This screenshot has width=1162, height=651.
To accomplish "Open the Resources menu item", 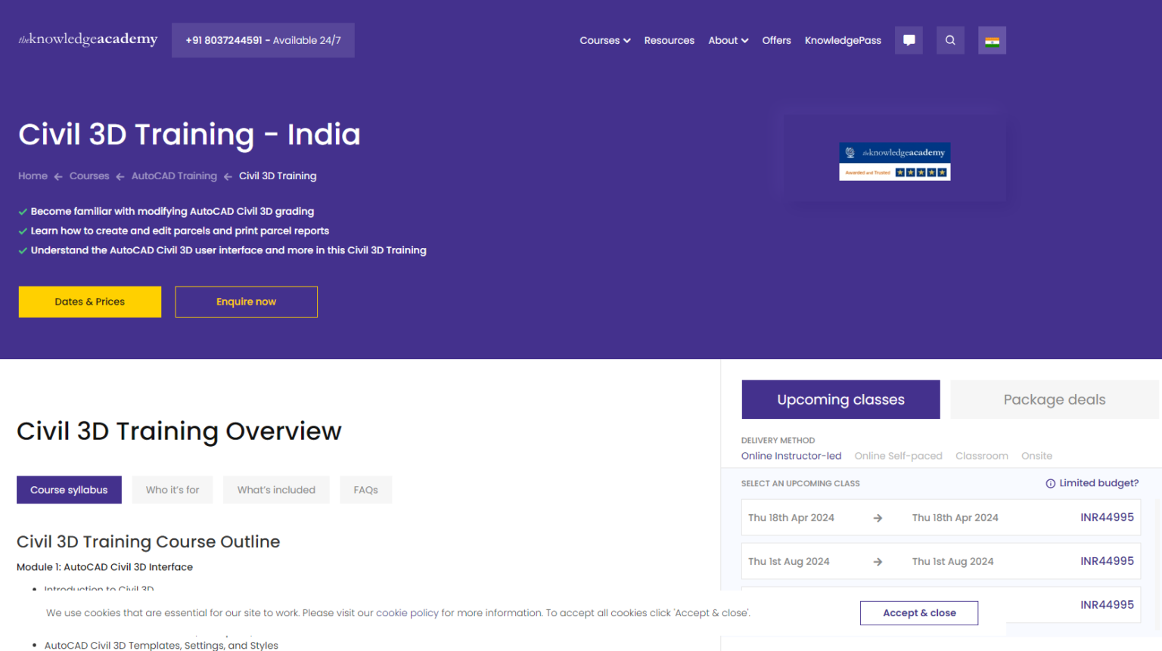I will tap(669, 41).
